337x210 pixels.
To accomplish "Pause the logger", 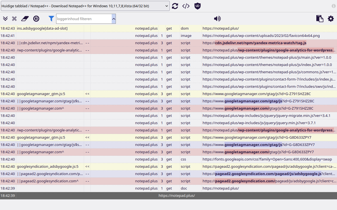I will [36, 19].
